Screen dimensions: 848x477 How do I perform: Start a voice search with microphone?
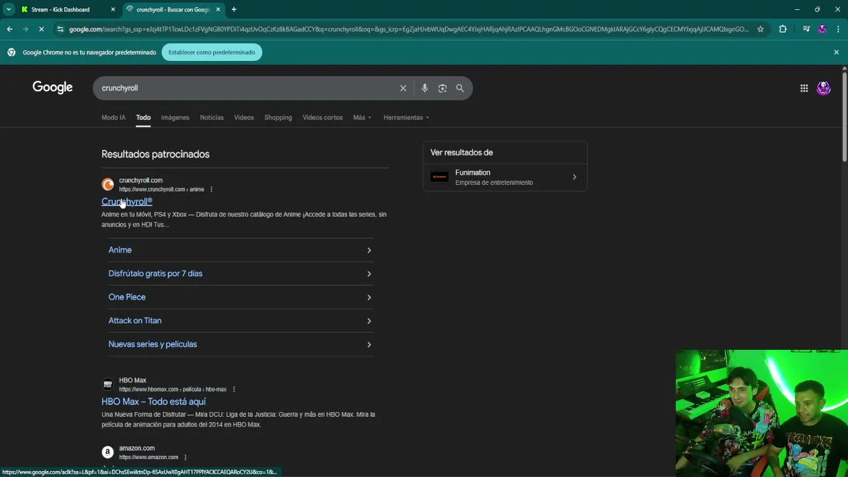pos(425,88)
